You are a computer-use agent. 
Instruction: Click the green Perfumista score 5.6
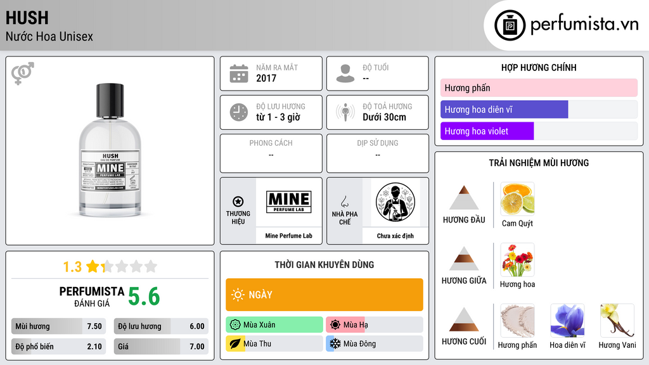[x=144, y=297]
